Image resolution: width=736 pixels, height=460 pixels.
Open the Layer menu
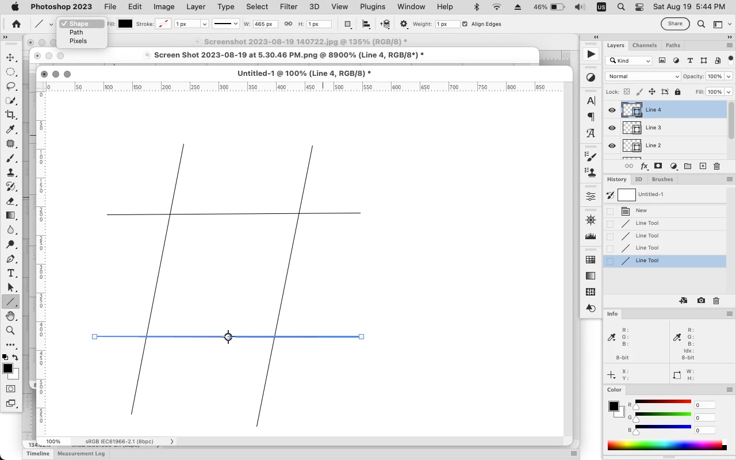(x=196, y=7)
